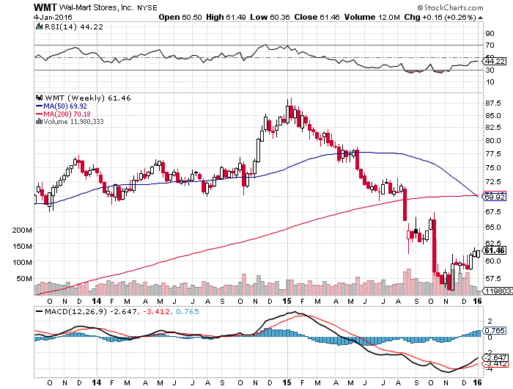
Task: Click the 65.0 price axis label
Action: 492,227
